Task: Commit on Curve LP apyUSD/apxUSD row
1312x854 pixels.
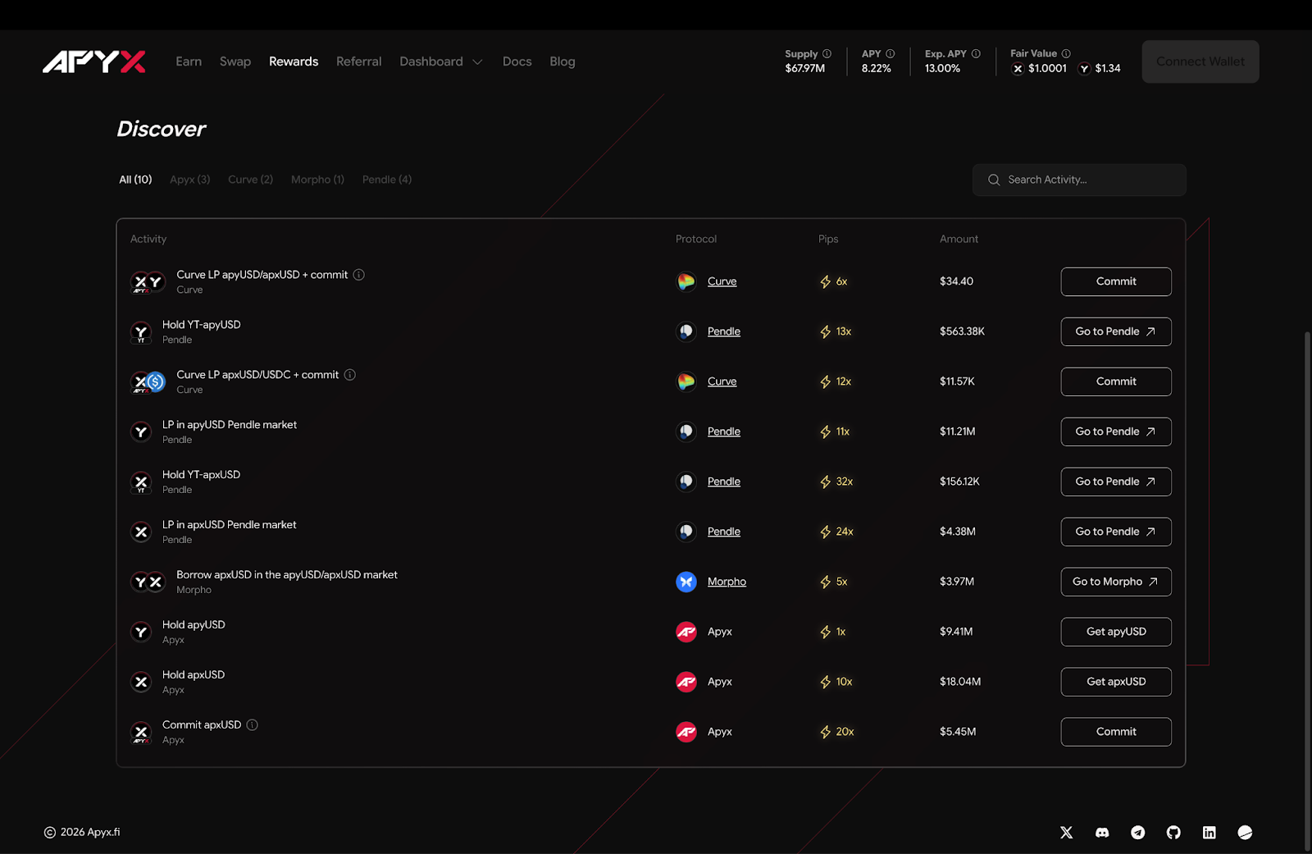Action: pos(1116,281)
